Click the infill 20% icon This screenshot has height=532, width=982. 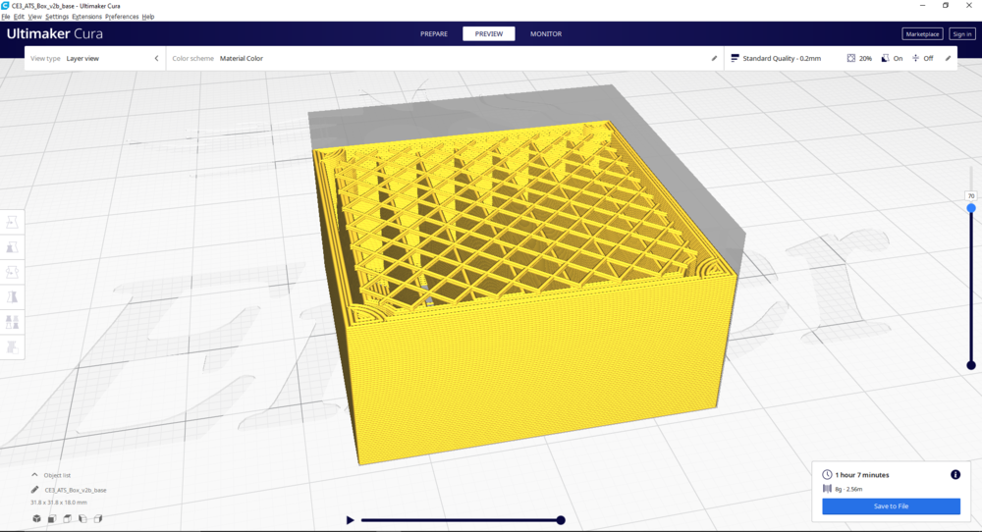coord(851,58)
